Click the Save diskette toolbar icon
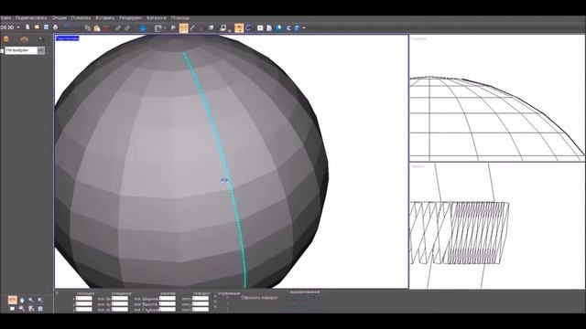The image size is (586, 329). point(46,27)
